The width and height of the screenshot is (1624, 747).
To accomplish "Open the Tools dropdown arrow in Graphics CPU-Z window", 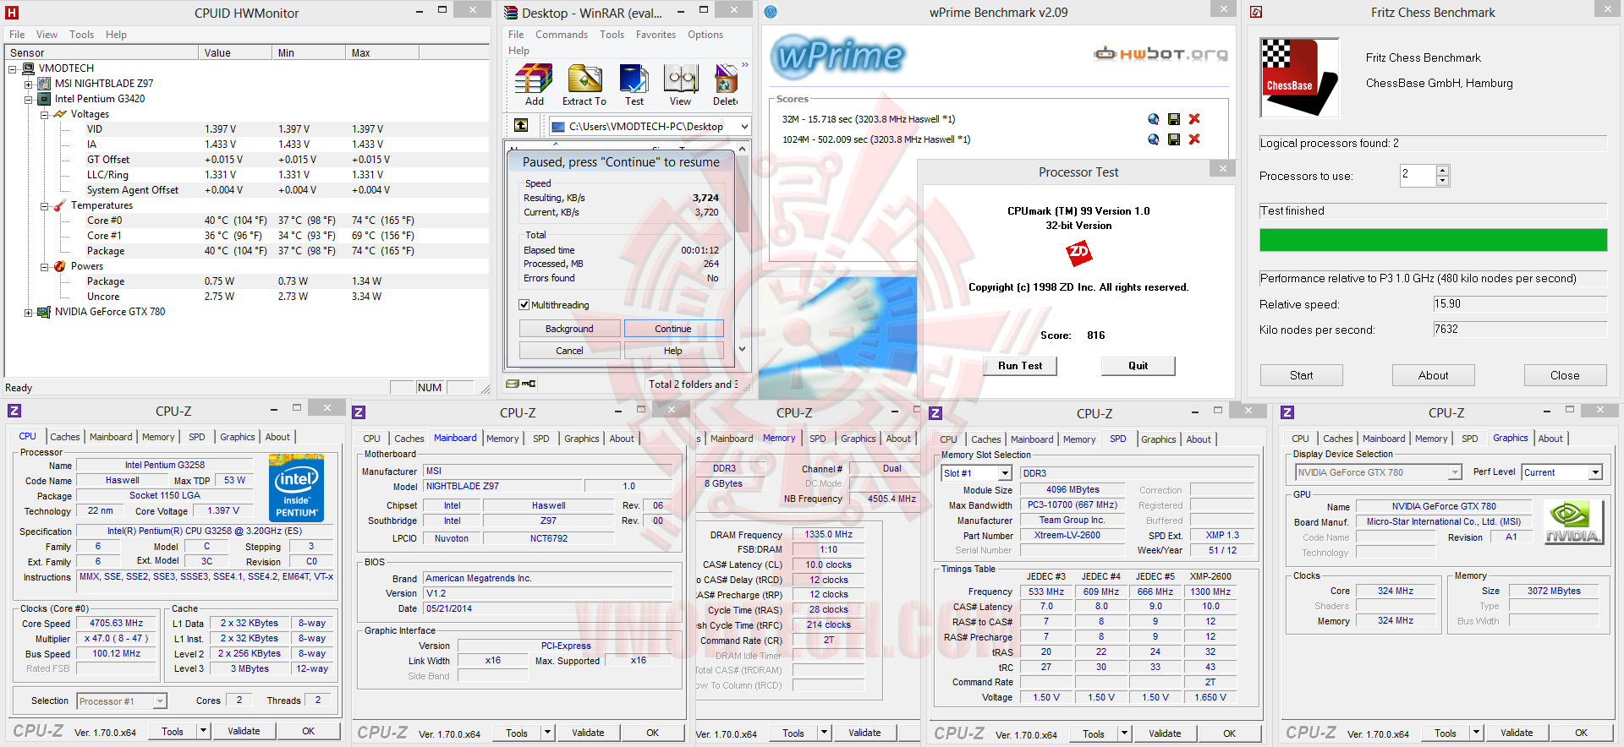I will coord(1476,733).
